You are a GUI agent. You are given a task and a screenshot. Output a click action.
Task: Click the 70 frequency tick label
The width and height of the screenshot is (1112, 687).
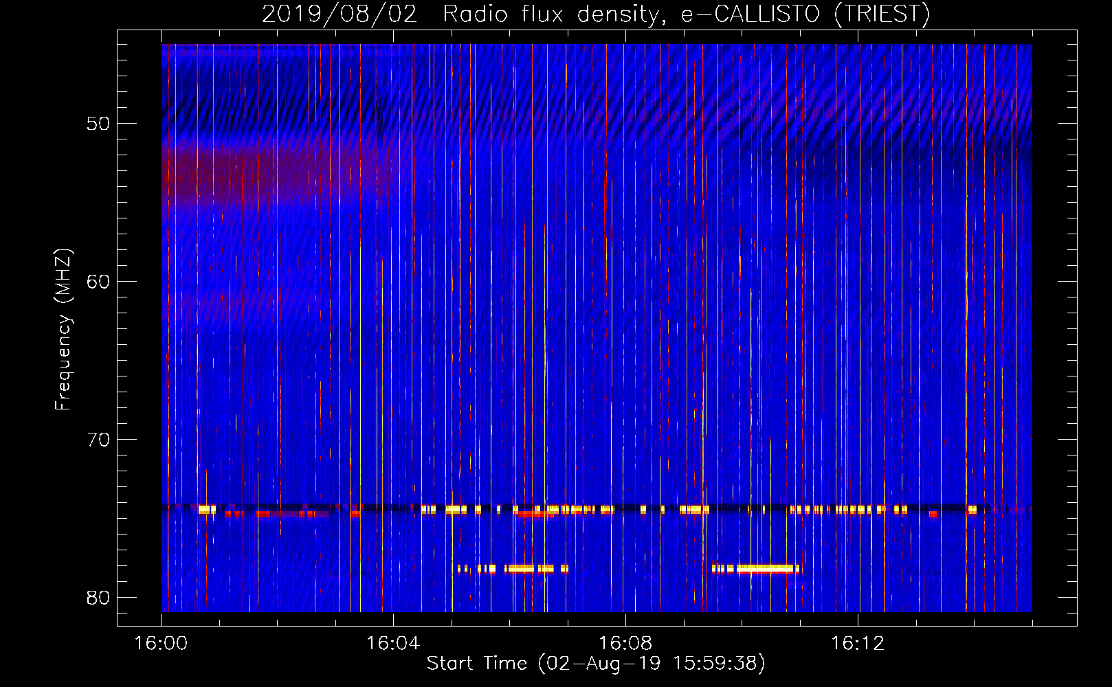pyautogui.click(x=98, y=440)
